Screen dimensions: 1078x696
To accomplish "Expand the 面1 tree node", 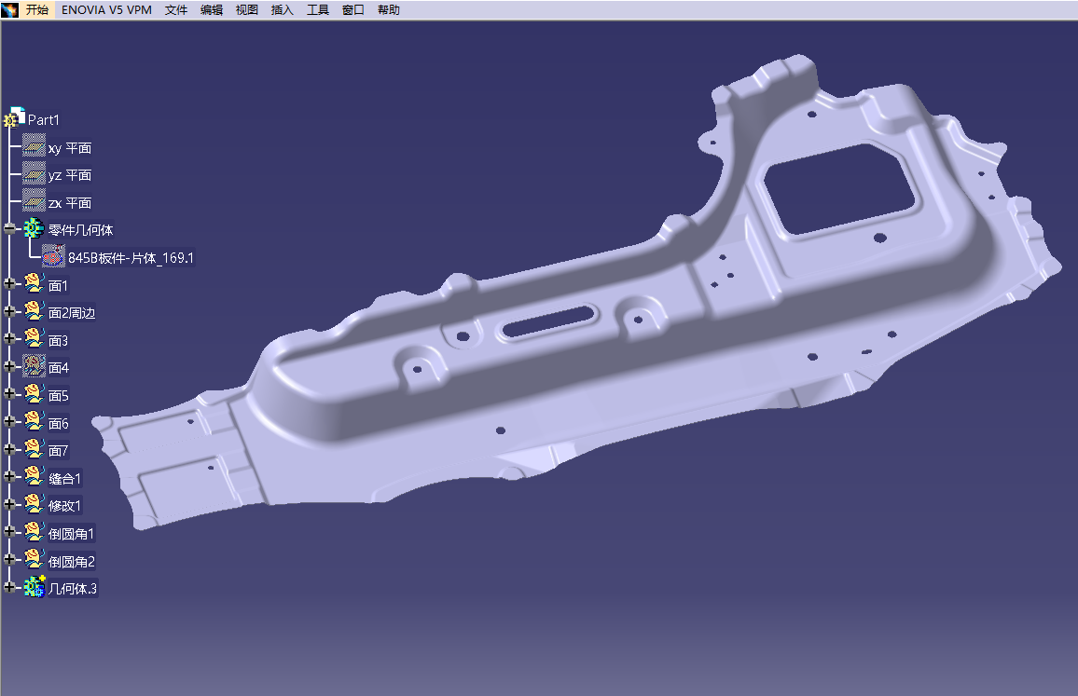I will (10, 285).
